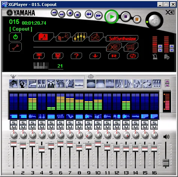This screenshot has height=177, width=178.
Task: Fast forward the current song
Action: click(99, 16)
